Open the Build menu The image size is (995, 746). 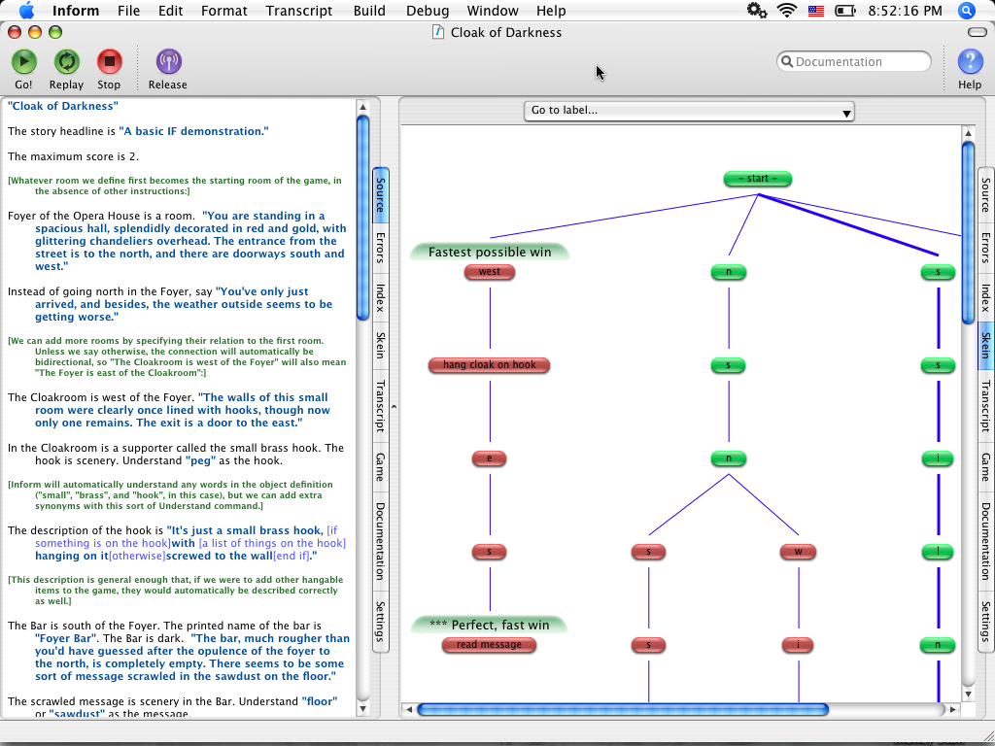click(369, 11)
